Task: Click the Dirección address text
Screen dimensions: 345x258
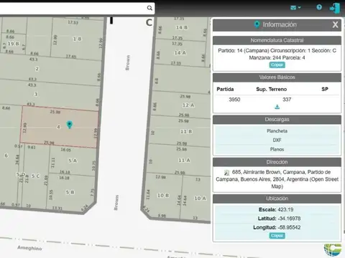Action: click(277, 179)
